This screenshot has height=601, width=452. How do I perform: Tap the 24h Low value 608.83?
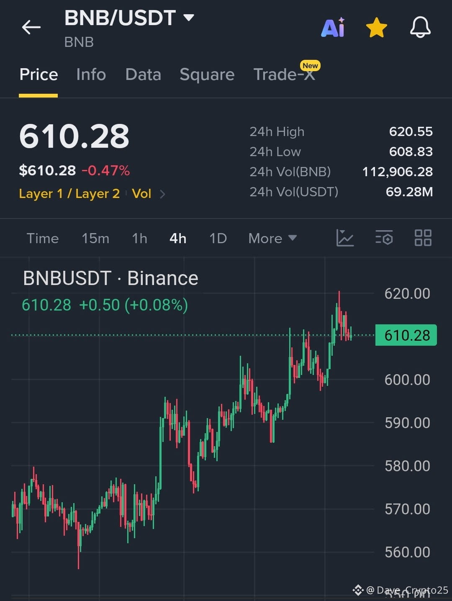point(411,152)
